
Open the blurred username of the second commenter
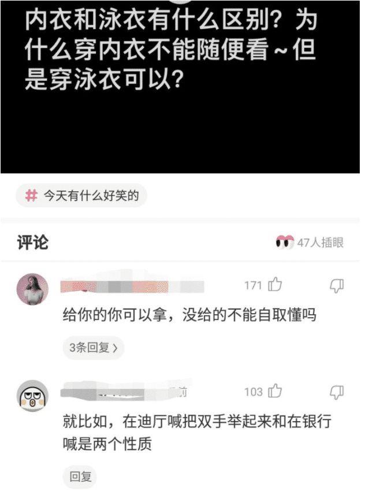pos(124,392)
